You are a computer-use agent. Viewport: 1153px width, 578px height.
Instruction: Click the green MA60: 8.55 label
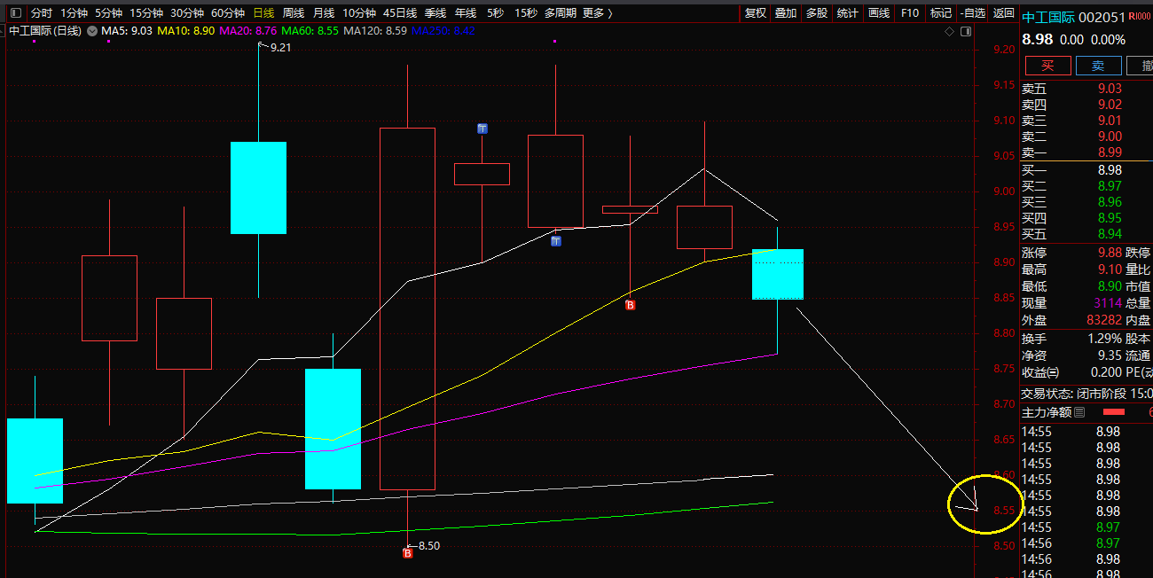pyautogui.click(x=310, y=30)
